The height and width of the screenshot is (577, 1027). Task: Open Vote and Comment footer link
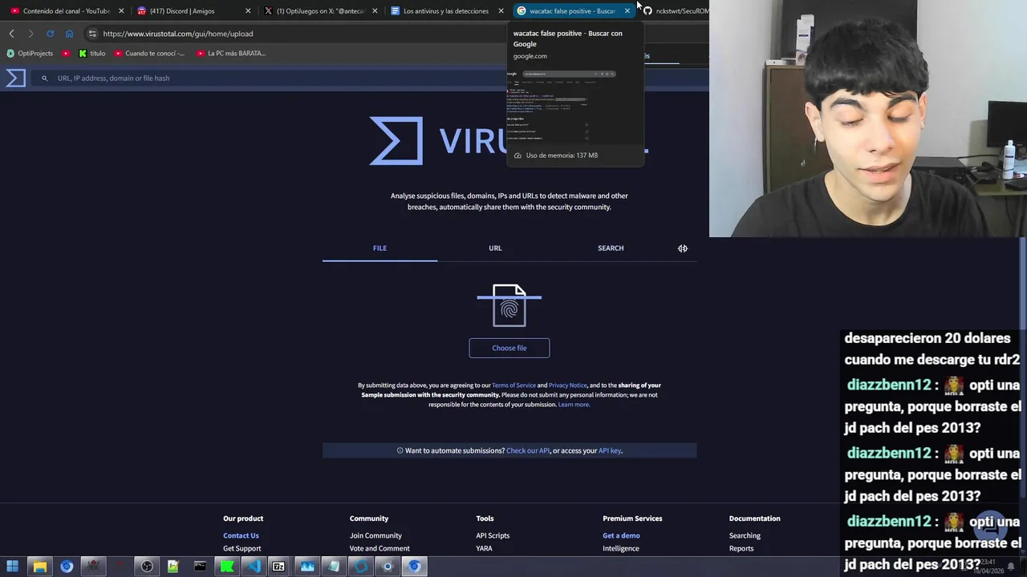coord(380,549)
